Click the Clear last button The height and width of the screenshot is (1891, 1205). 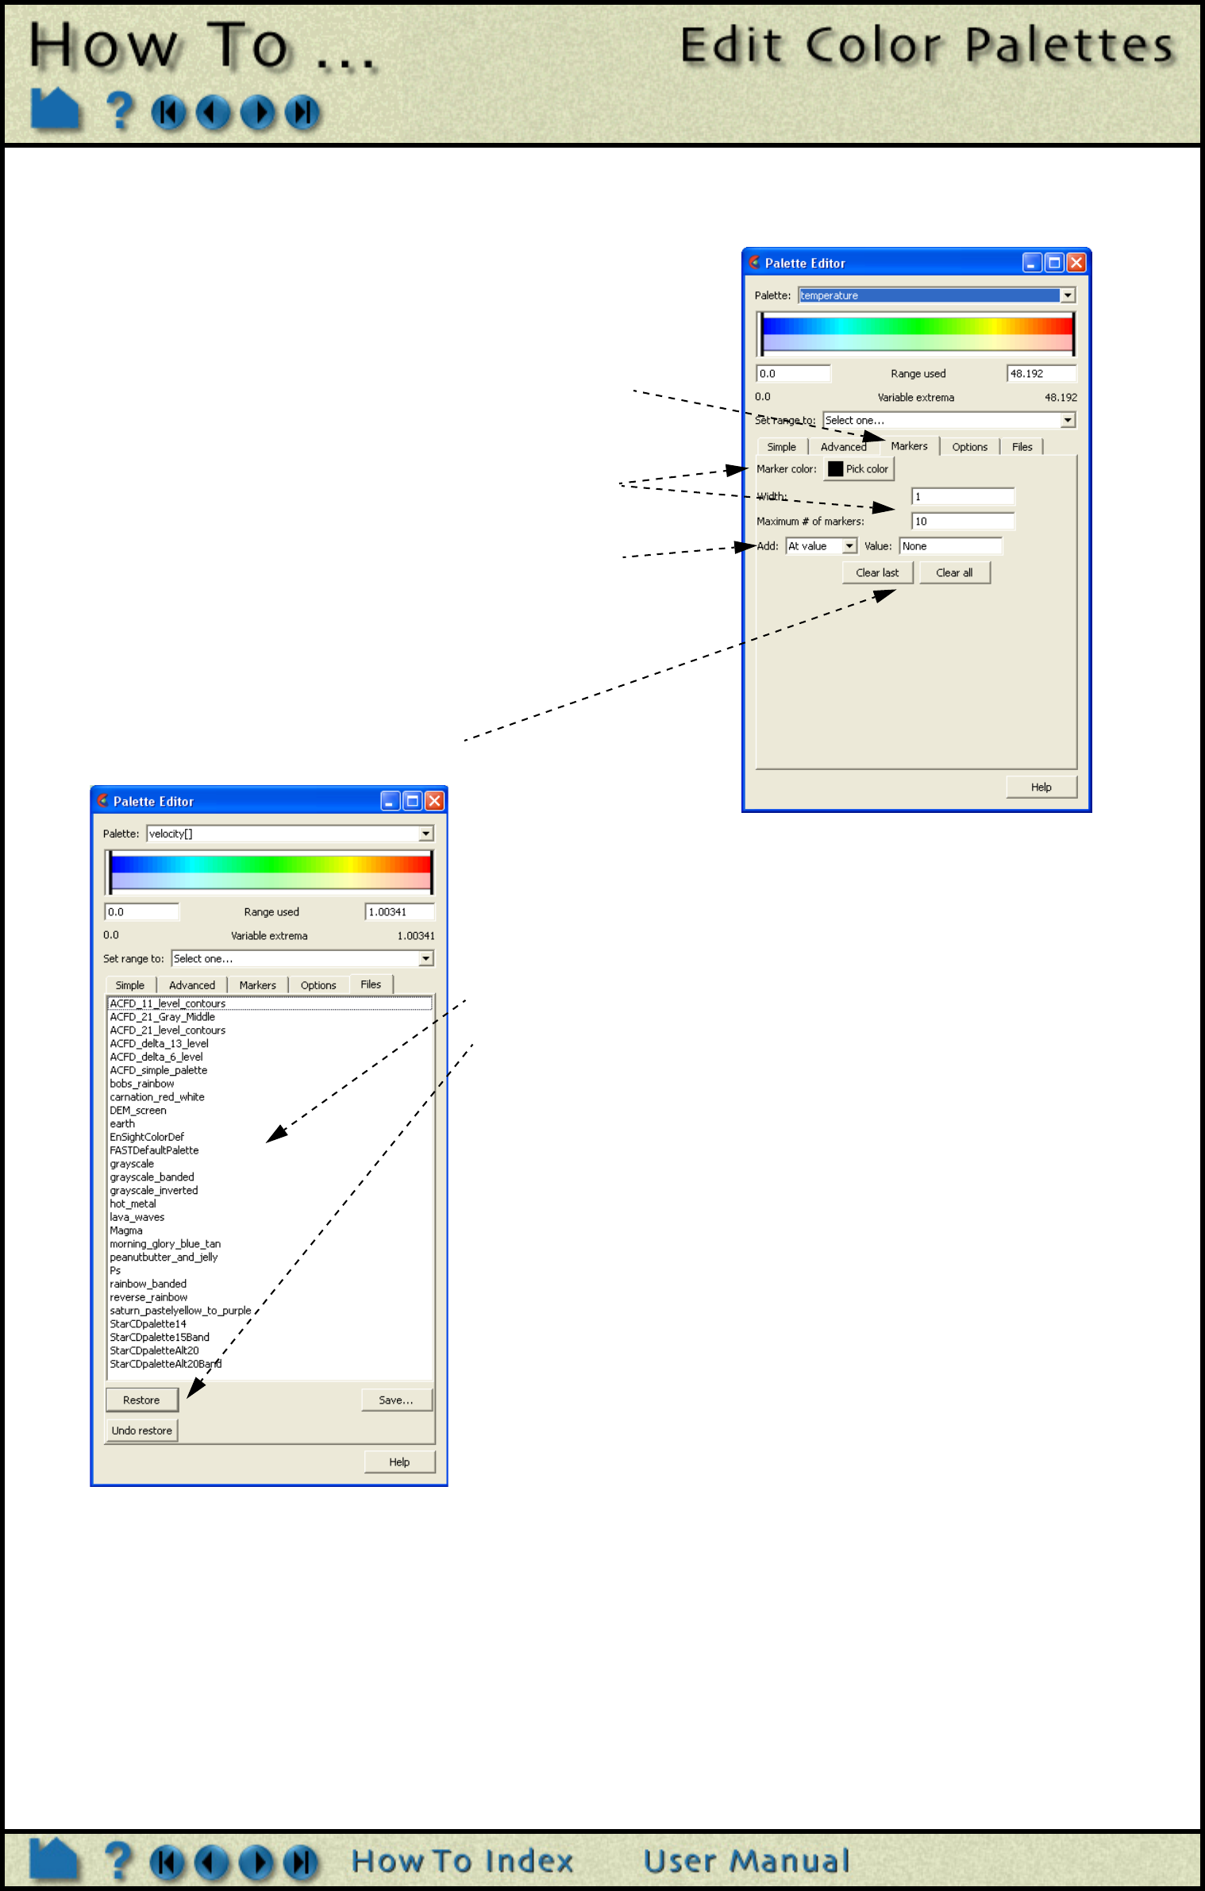[x=877, y=572]
